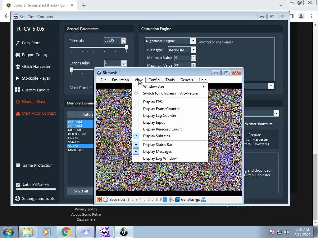Click the Error Delay spinner arrows

[124, 63]
